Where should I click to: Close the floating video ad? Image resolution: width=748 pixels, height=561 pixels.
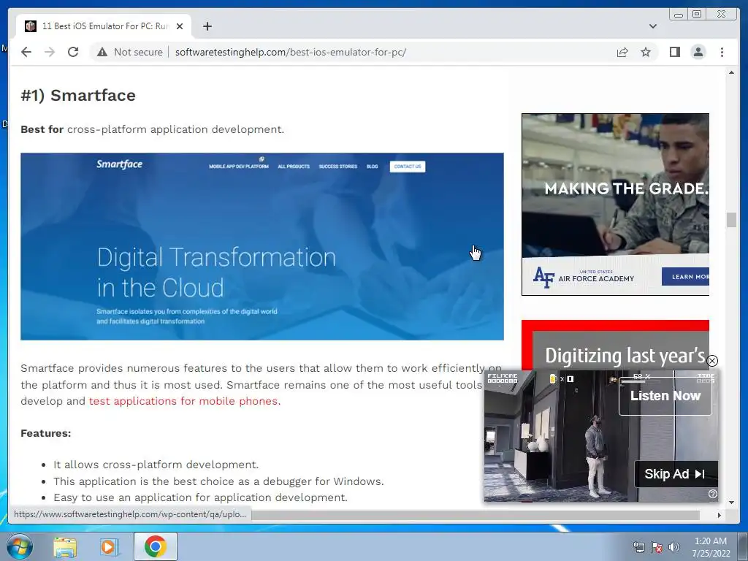click(711, 361)
